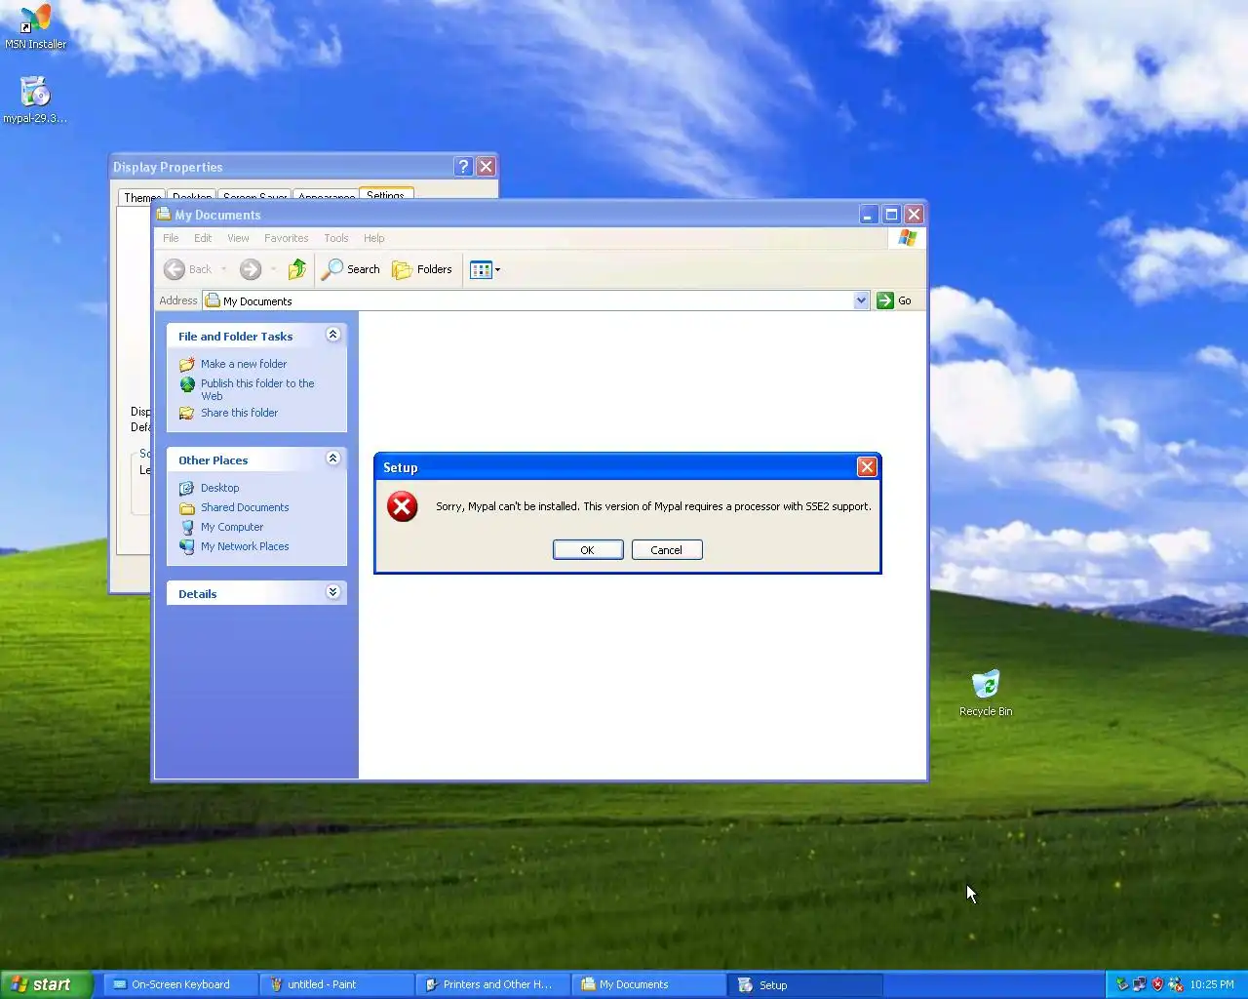Click the My Network Places icon
1248x999 pixels.
point(187,546)
